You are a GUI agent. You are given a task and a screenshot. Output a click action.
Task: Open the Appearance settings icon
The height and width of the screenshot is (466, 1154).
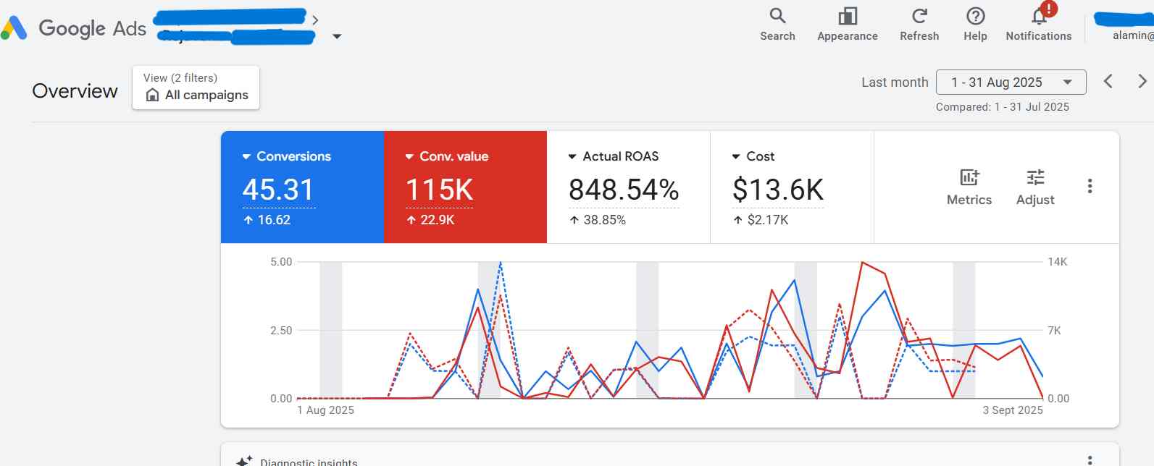click(x=847, y=16)
